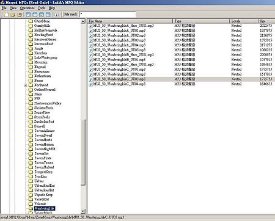Select the TavernAlliance folder
Image resolution: width=275 pixels, height=221 pixels.
coord(45,131)
